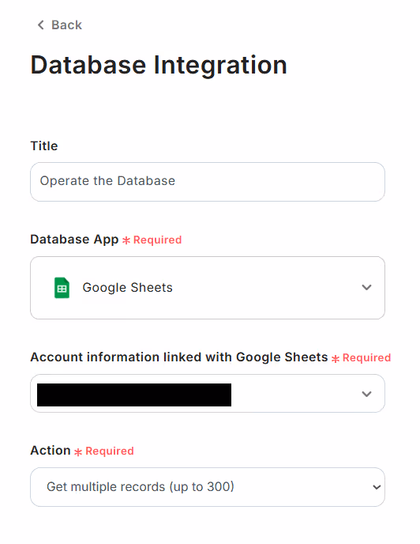The height and width of the screenshot is (544, 420).
Task: Click the back arrow chevron icon
Action: coord(41,25)
